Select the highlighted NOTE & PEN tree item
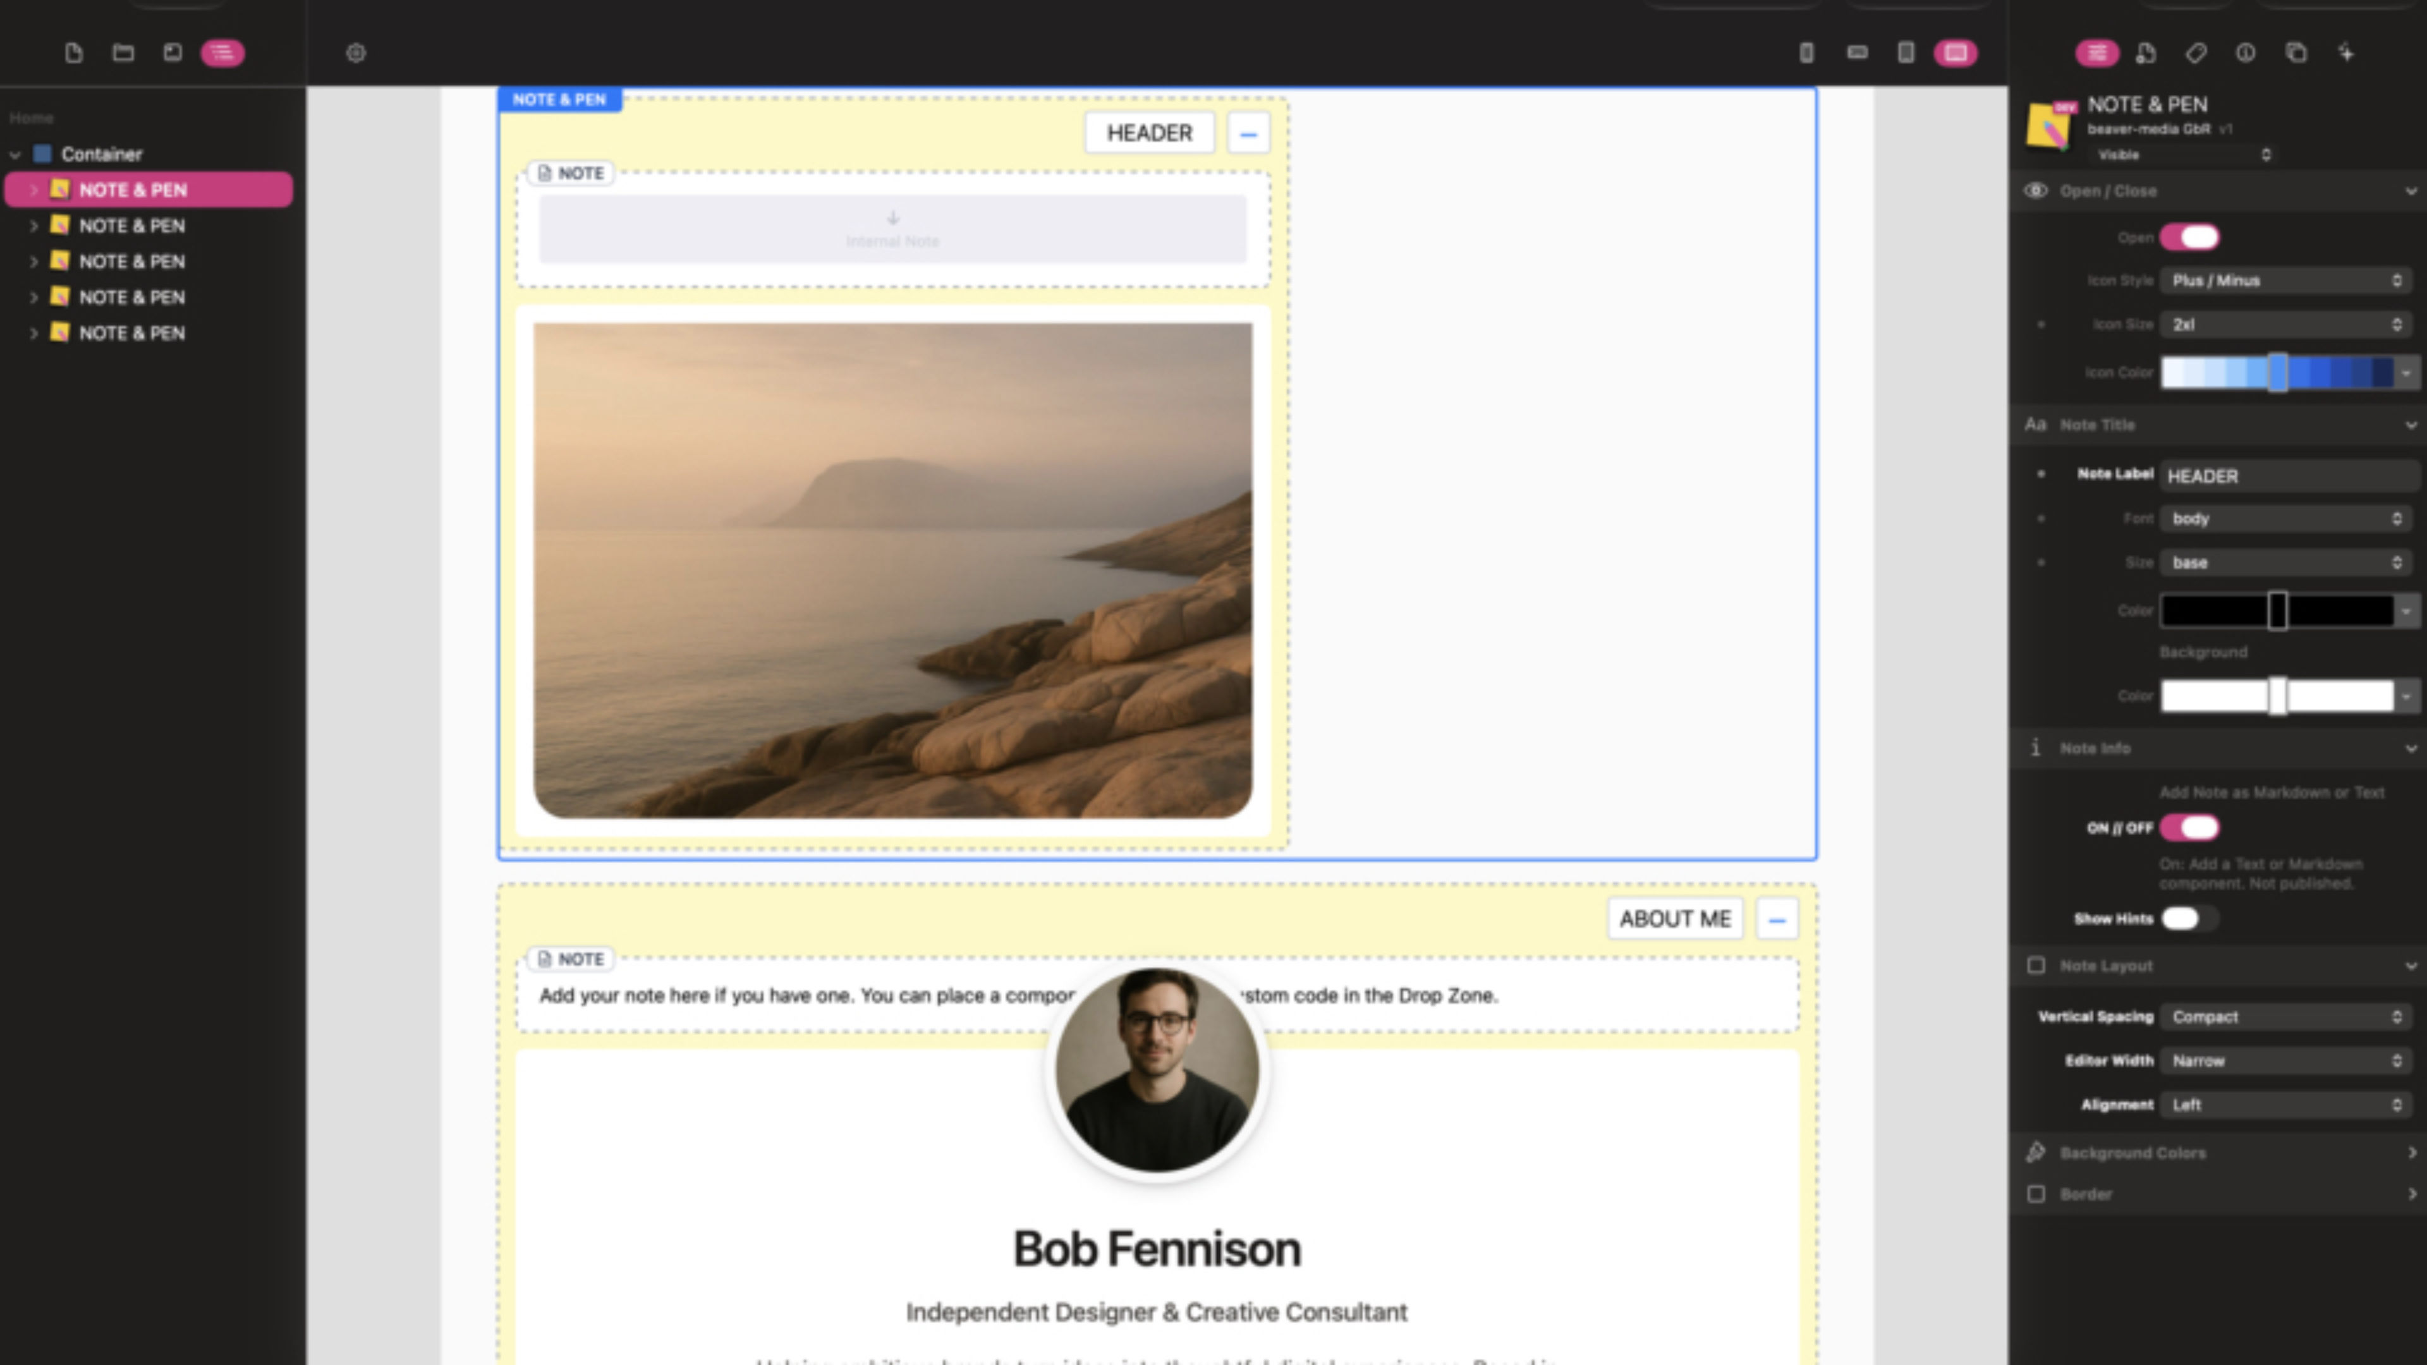Viewport: 2427px width, 1365px height. [149, 190]
